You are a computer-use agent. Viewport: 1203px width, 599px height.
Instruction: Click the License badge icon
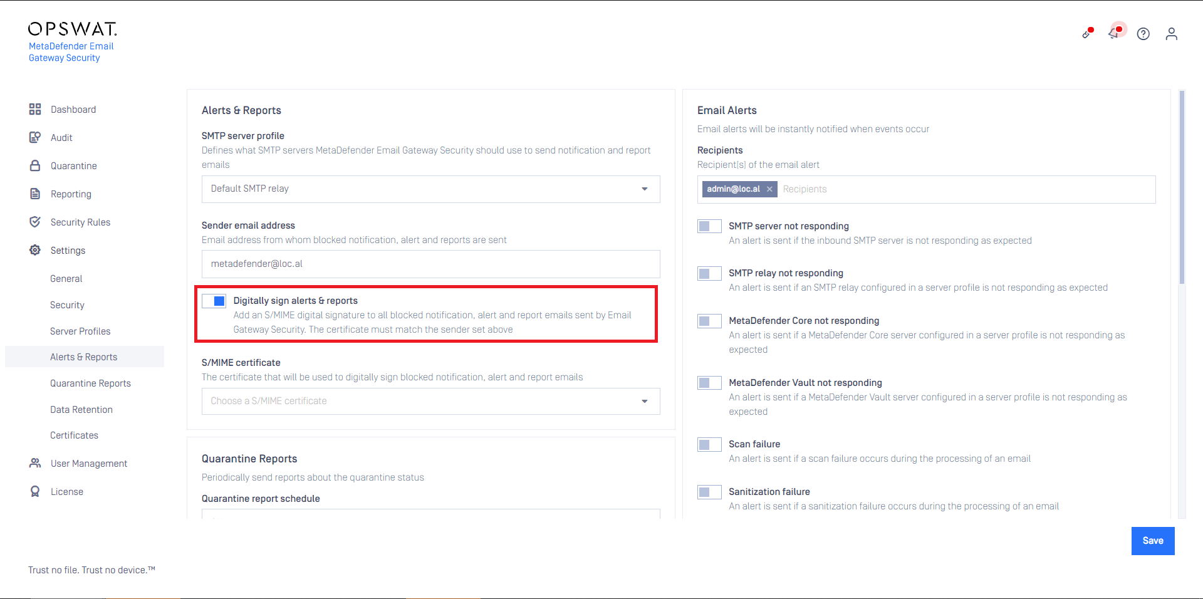pos(35,491)
